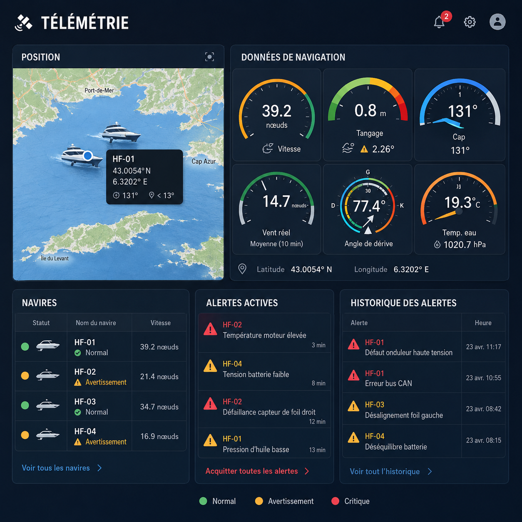
Task: Expand map with the focus frame icon
Action: tap(209, 57)
